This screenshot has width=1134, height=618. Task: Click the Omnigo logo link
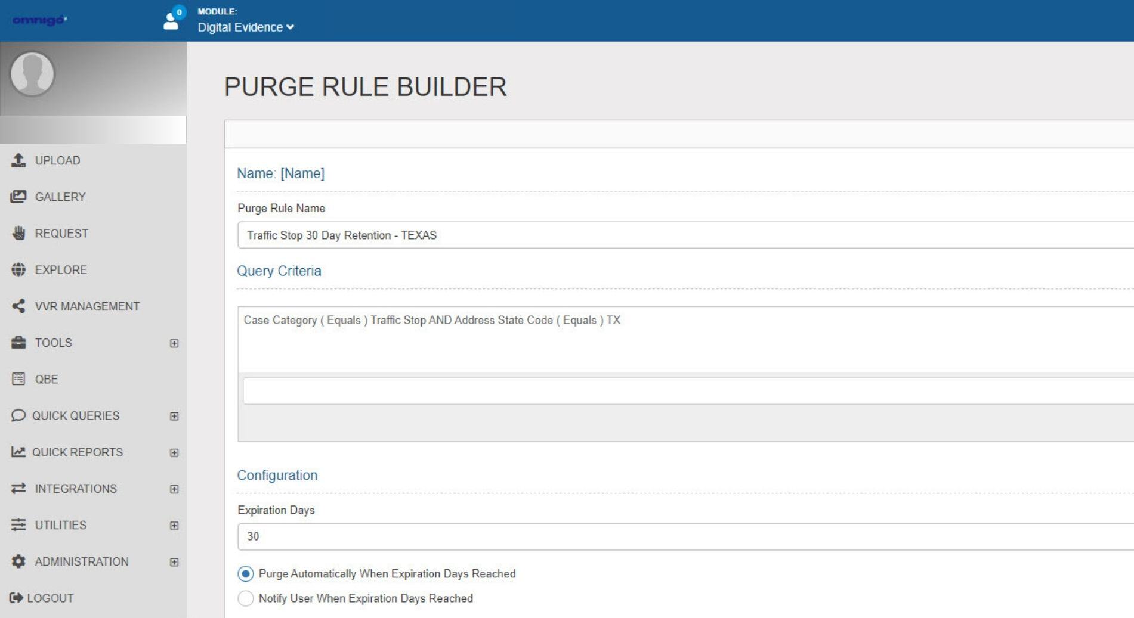pyautogui.click(x=39, y=20)
